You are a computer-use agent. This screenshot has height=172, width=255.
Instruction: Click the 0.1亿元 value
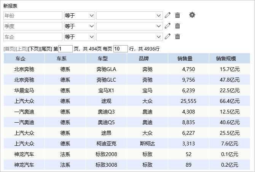tap(229, 154)
